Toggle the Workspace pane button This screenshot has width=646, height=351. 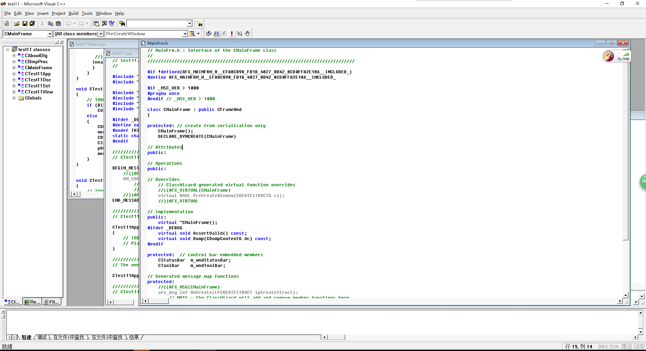(97, 24)
